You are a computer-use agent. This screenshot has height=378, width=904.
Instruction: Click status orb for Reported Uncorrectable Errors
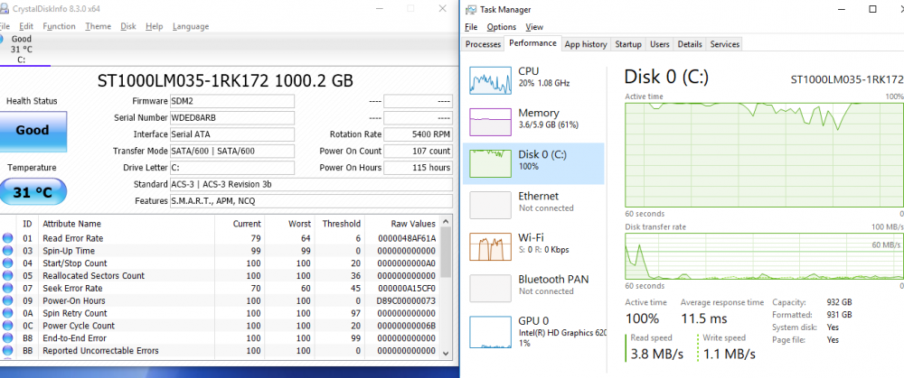[7, 351]
